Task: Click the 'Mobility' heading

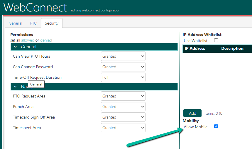Action: pyautogui.click(x=191, y=121)
